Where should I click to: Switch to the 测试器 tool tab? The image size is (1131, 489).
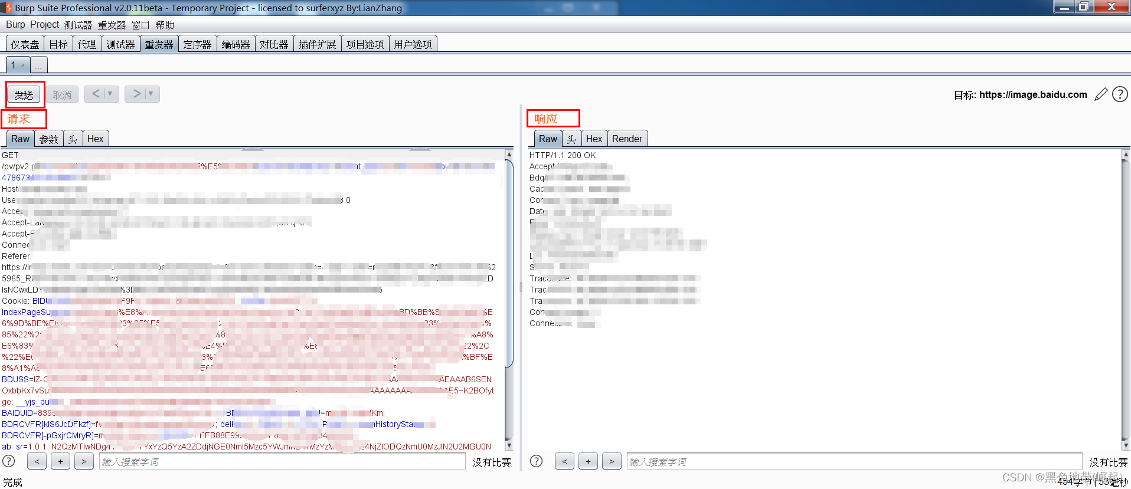pos(120,44)
